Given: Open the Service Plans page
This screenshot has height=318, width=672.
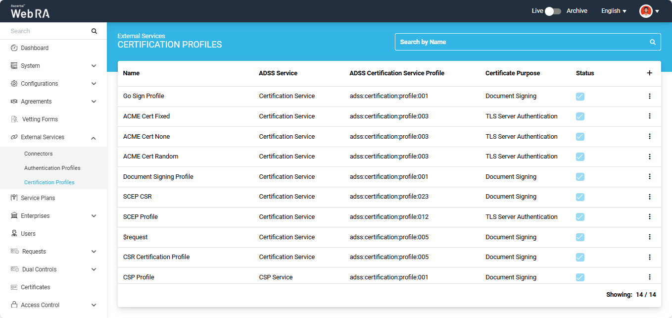Looking at the screenshot, I should coord(38,198).
